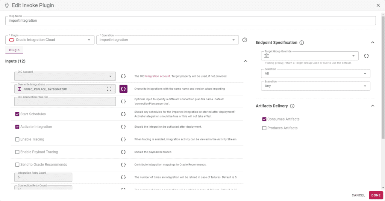Click highlighted expression braces for Overwrite Integrations
Image resolution: width=385 pixels, height=201 pixels.
coord(123,89)
